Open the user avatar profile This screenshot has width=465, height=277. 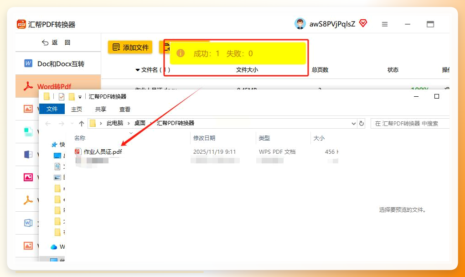tap(300, 24)
